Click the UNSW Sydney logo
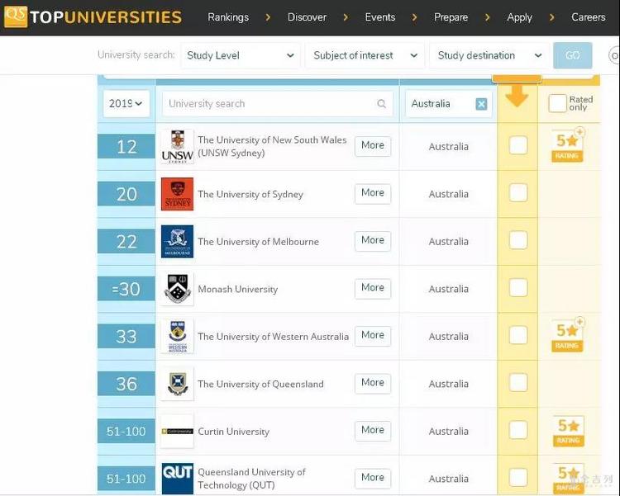The height and width of the screenshot is (496, 620). (x=177, y=147)
